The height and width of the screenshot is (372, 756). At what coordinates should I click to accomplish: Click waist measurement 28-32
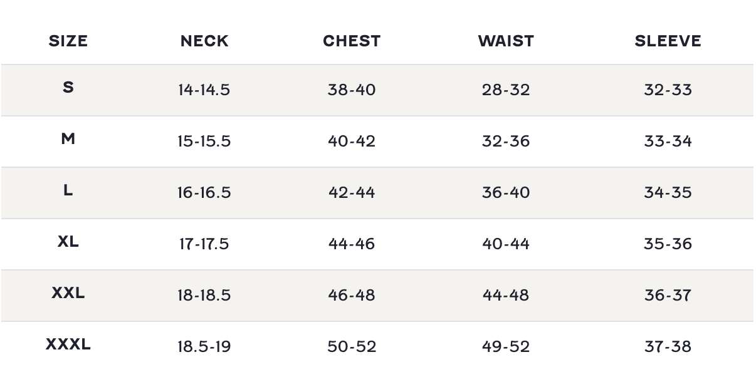point(506,90)
